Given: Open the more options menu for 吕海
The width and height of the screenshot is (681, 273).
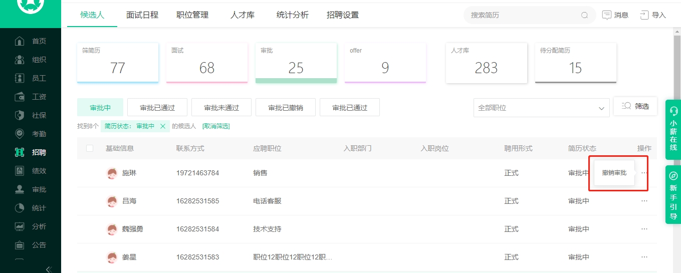Looking at the screenshot, I should pos(644,201).
